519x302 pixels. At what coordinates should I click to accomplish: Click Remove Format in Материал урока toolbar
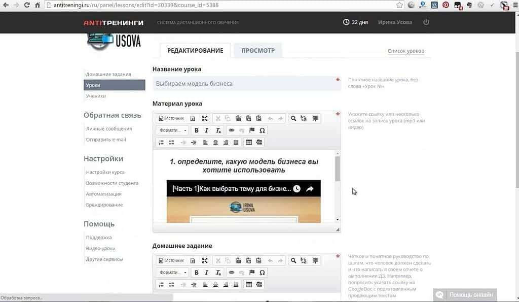pos(218,130)
